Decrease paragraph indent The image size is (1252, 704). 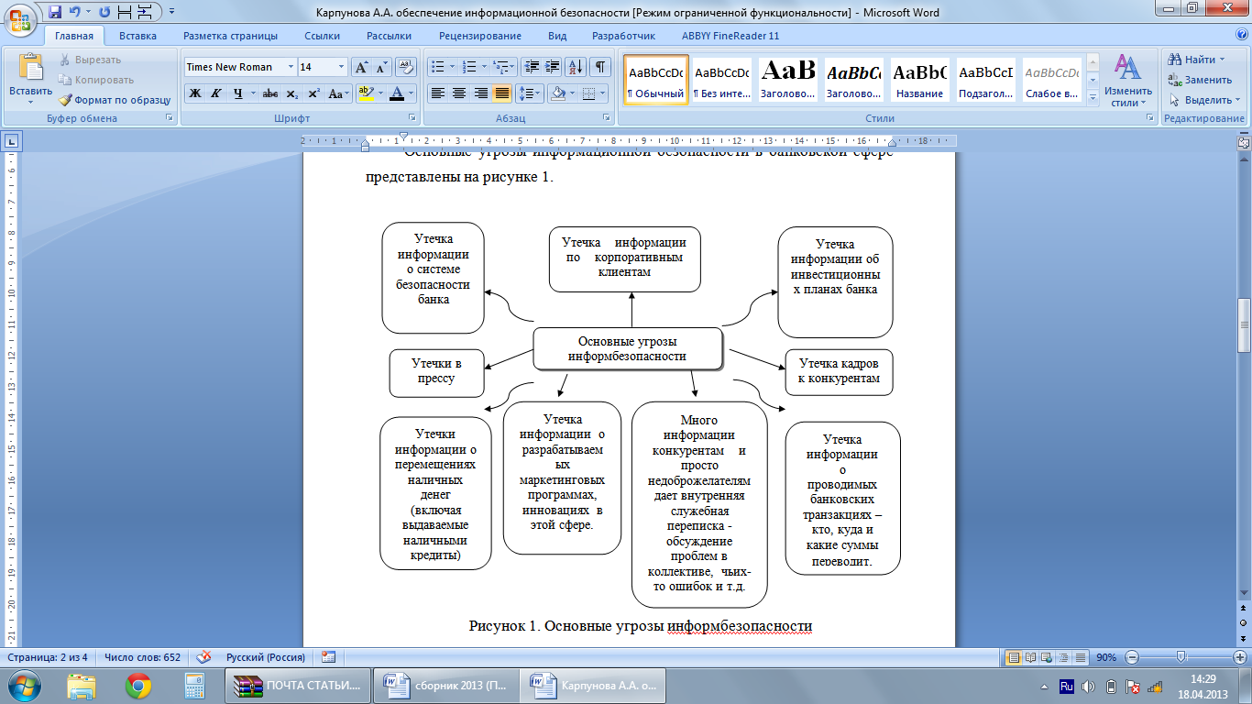[532, 67]
